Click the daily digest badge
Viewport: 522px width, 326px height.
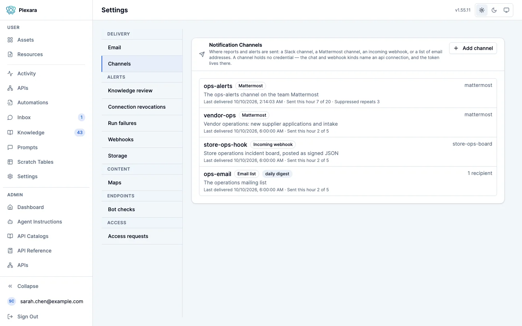tap(277, 174)
